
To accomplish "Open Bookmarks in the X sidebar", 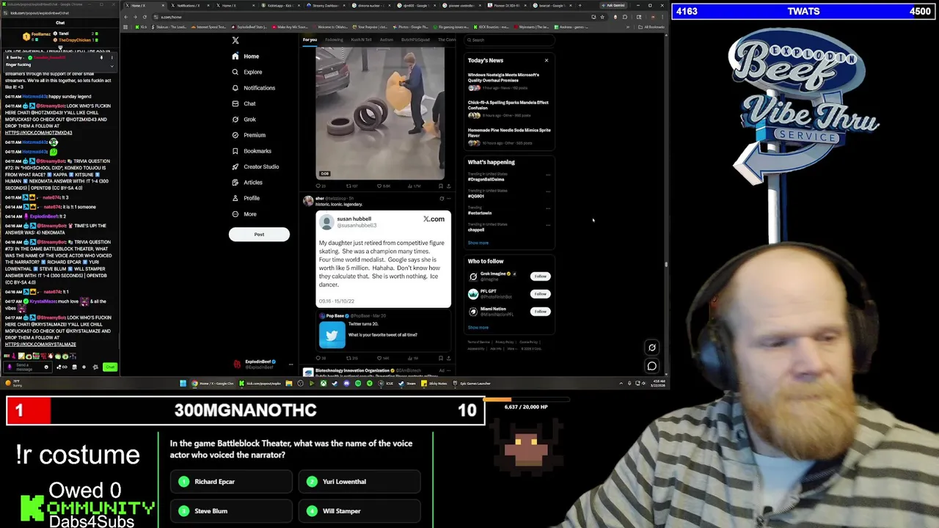I will pos(252,151).
